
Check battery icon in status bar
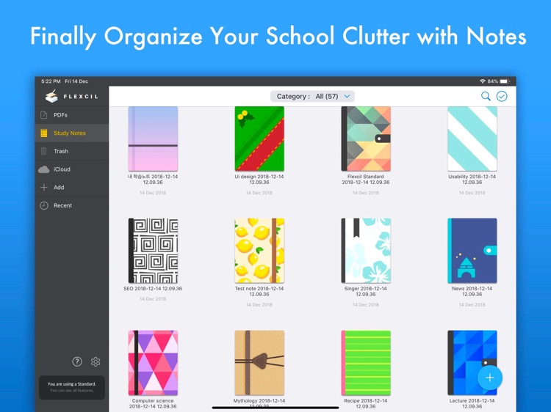click(504, 81)
